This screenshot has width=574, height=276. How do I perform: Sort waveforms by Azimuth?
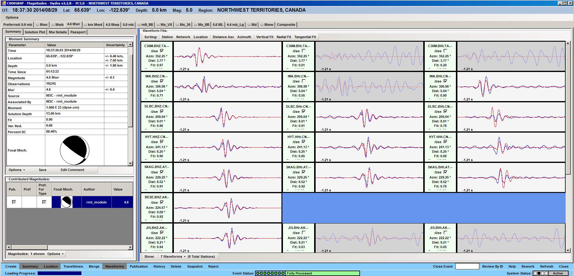tap(244, 37)
